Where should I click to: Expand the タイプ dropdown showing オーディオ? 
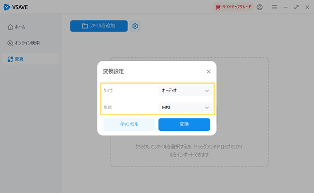tap(185, 91)
